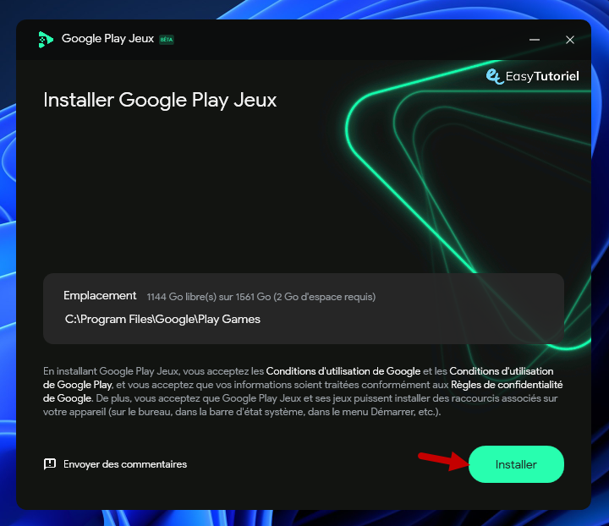Click the heading Installer Google Play Jeux
The image size is (609, 526).
click(x=160, y=100)
